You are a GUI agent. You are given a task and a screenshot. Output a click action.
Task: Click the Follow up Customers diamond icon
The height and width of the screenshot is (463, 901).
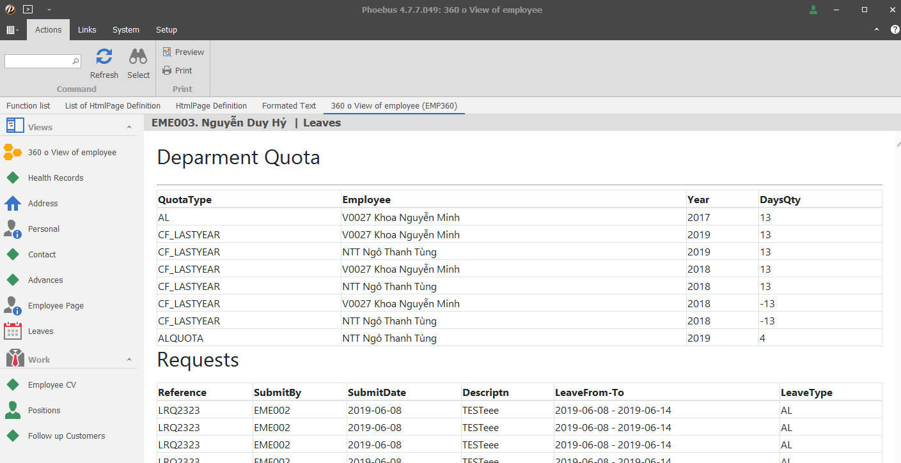[13, 436]
